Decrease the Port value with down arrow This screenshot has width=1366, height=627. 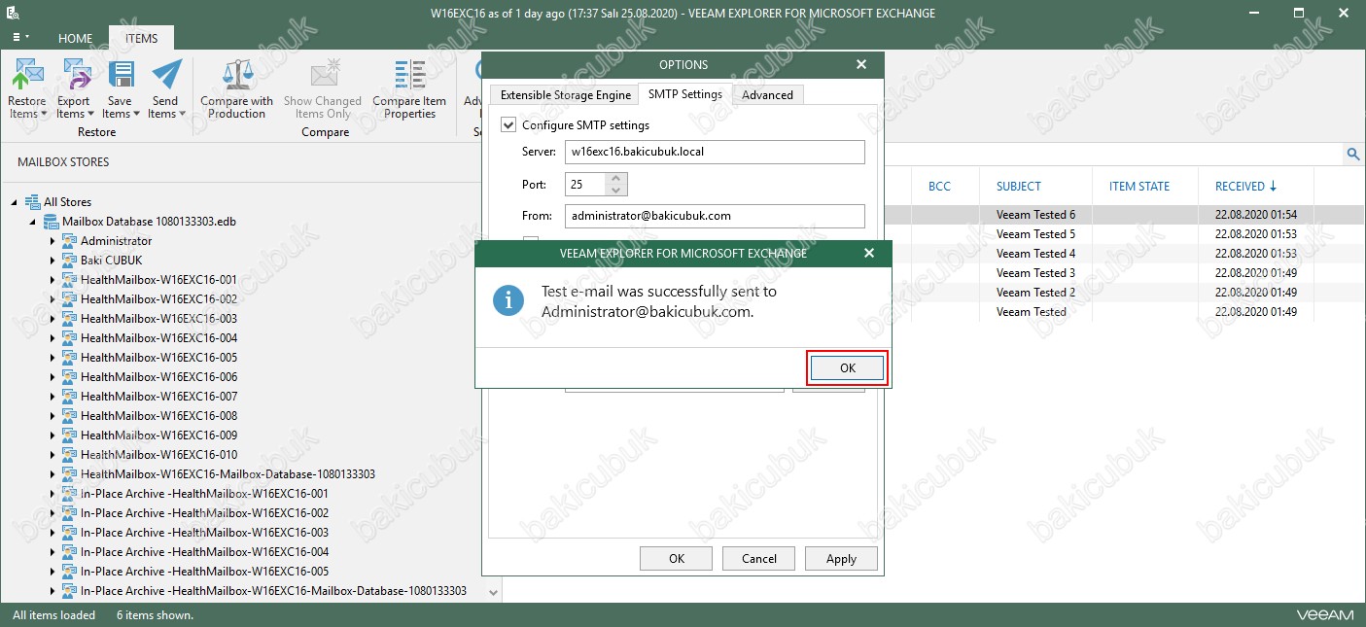click(617, 190)
